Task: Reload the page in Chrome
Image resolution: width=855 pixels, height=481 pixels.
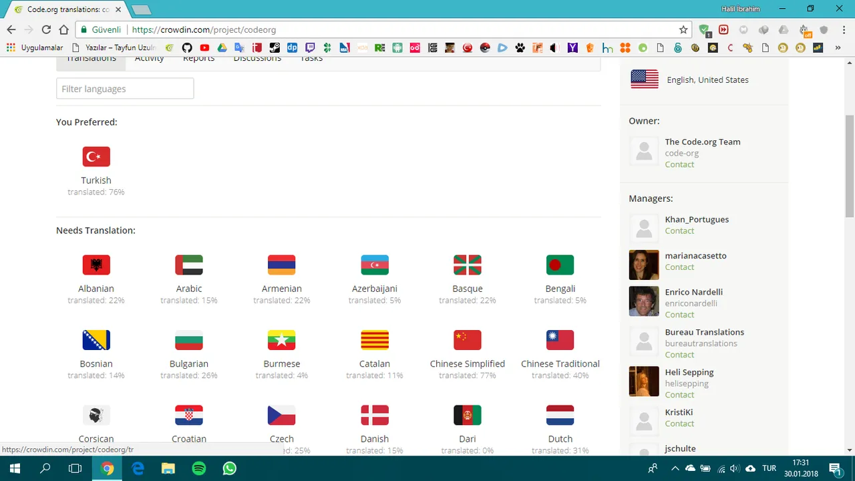Action: coord(46,30)
